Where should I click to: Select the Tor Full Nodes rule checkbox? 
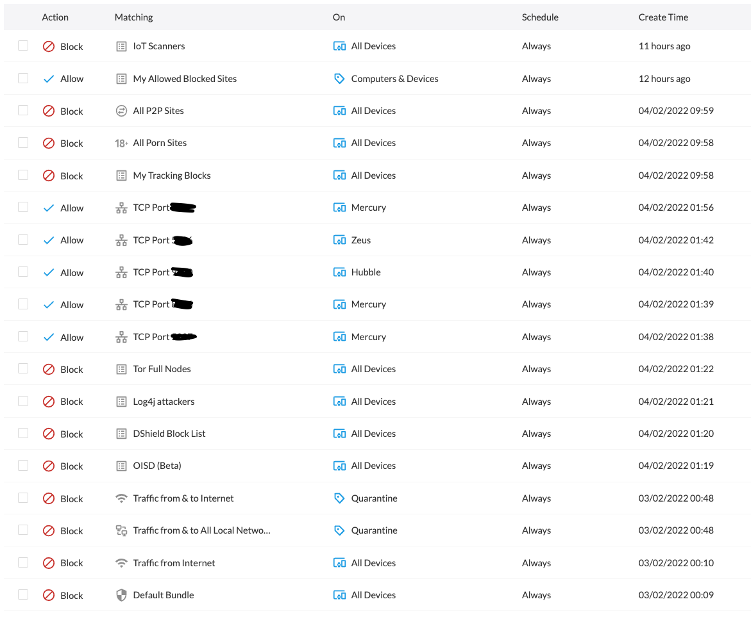(23, 368)
